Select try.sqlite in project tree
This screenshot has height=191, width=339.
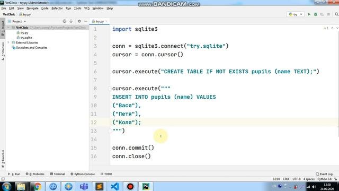24,38
